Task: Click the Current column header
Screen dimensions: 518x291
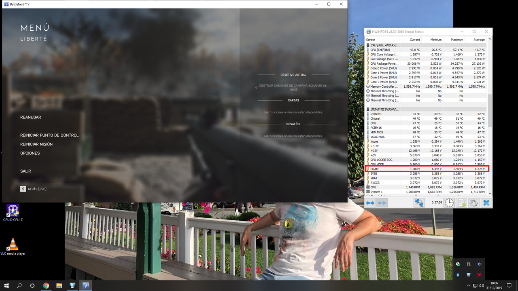Action: [411, 40]
